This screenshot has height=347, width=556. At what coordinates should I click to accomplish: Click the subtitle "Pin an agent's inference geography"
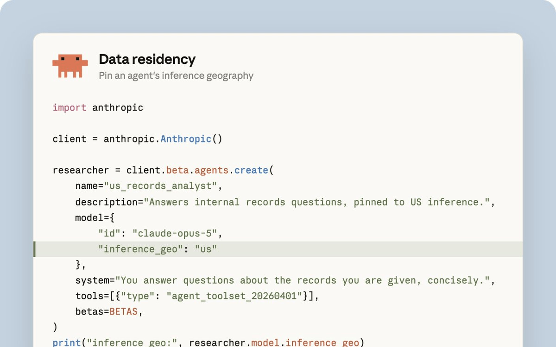176,75
